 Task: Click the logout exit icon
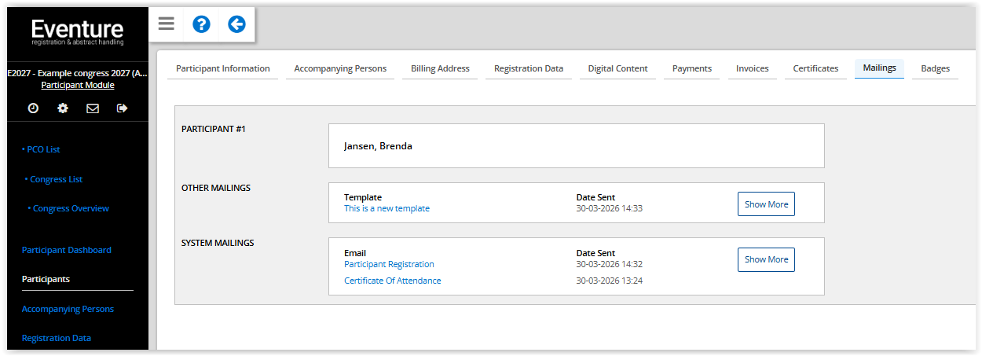tap(122, 108)
